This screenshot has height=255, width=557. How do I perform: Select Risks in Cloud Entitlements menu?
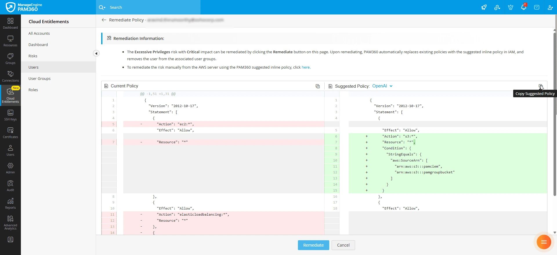33,56
